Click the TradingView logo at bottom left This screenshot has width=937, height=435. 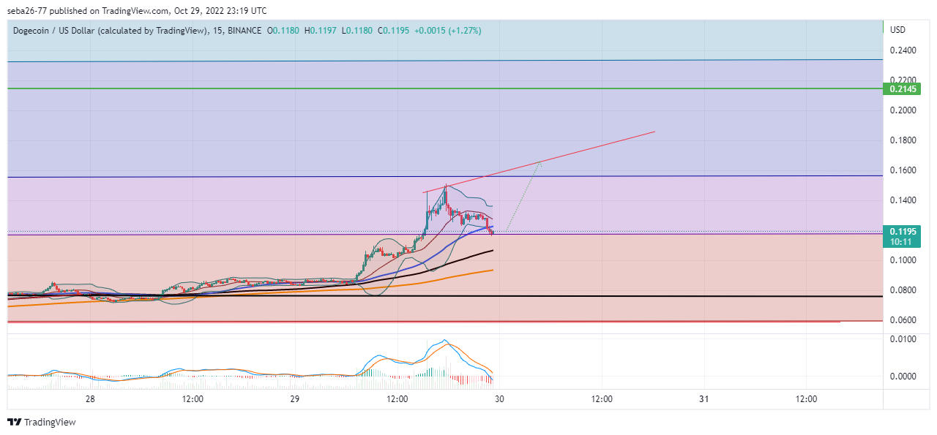pos(42,423)
